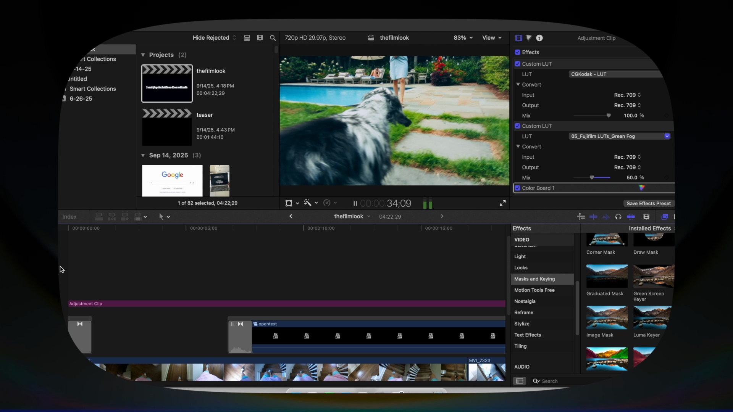Image resolution: width=733 pixels, height=412 pixels.
Task: Change first LUT Output Rec. 709 popup
Action: point(627,105)
